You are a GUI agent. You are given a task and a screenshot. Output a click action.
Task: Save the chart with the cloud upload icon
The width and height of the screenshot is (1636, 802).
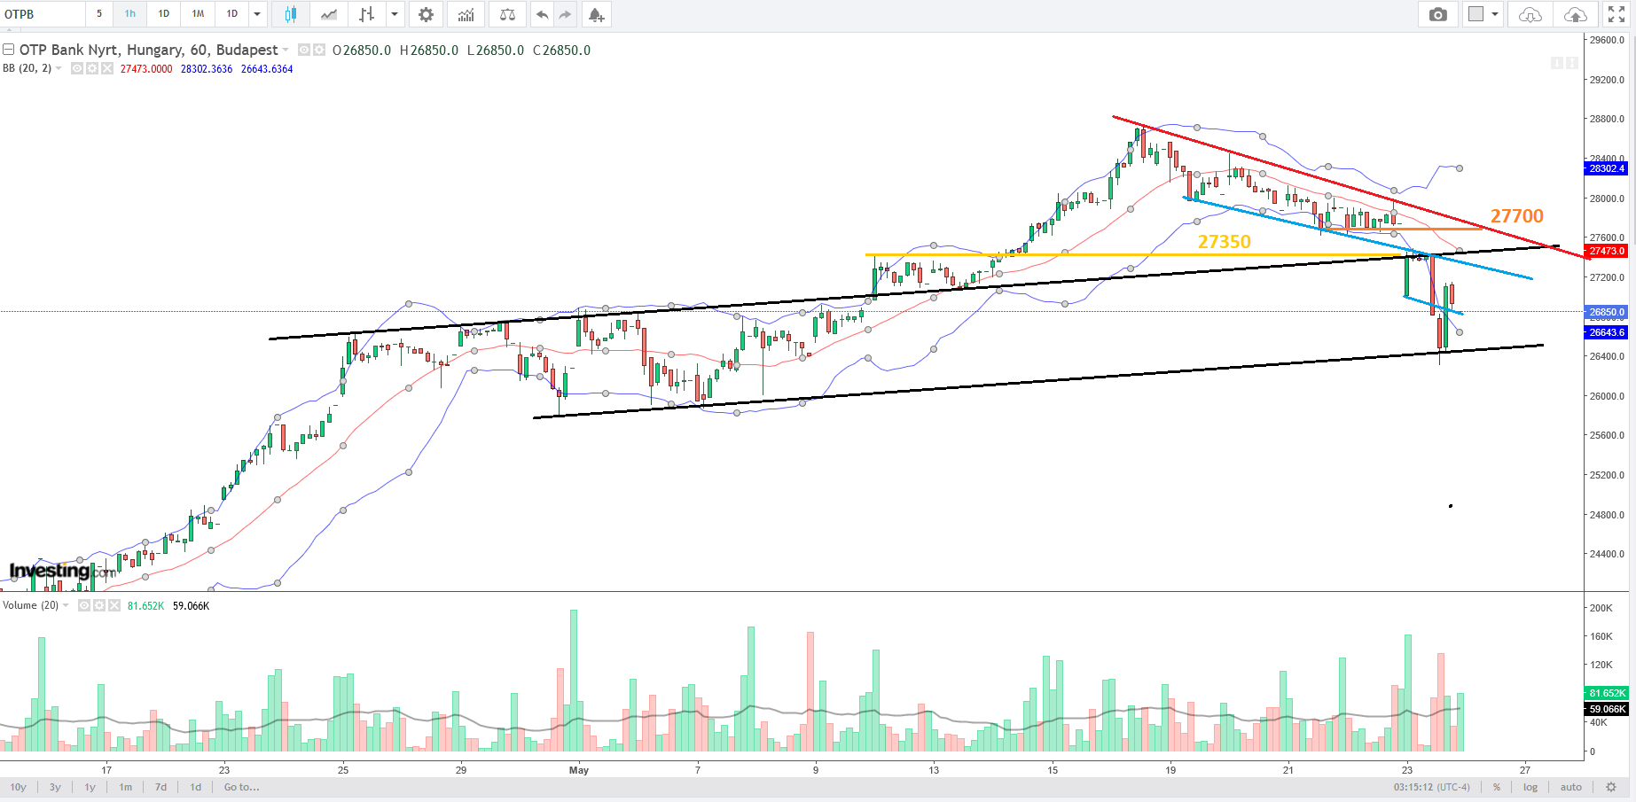1575,14
